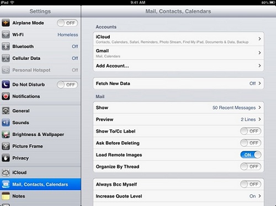This screenshot has height=206, width=276.
Task: Tap the General gear icon
Action: (6, 111)
